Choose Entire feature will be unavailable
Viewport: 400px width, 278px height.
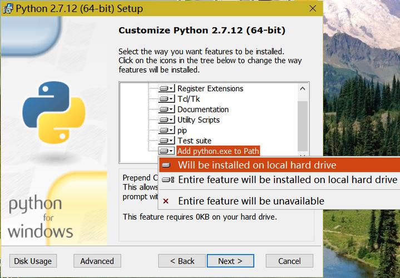279,201
